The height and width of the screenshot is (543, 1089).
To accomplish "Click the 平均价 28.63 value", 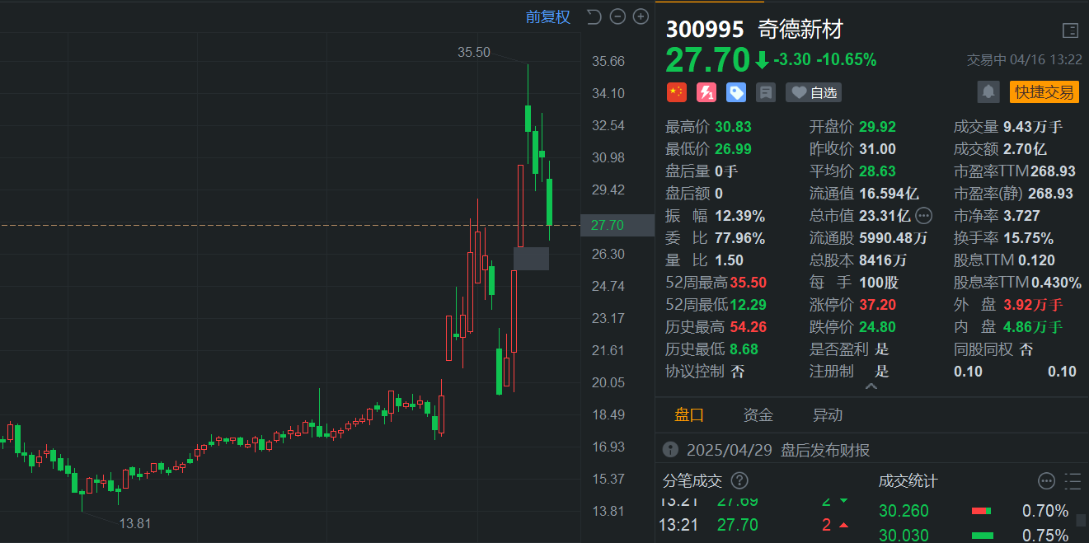I will (x=877, y=171).
